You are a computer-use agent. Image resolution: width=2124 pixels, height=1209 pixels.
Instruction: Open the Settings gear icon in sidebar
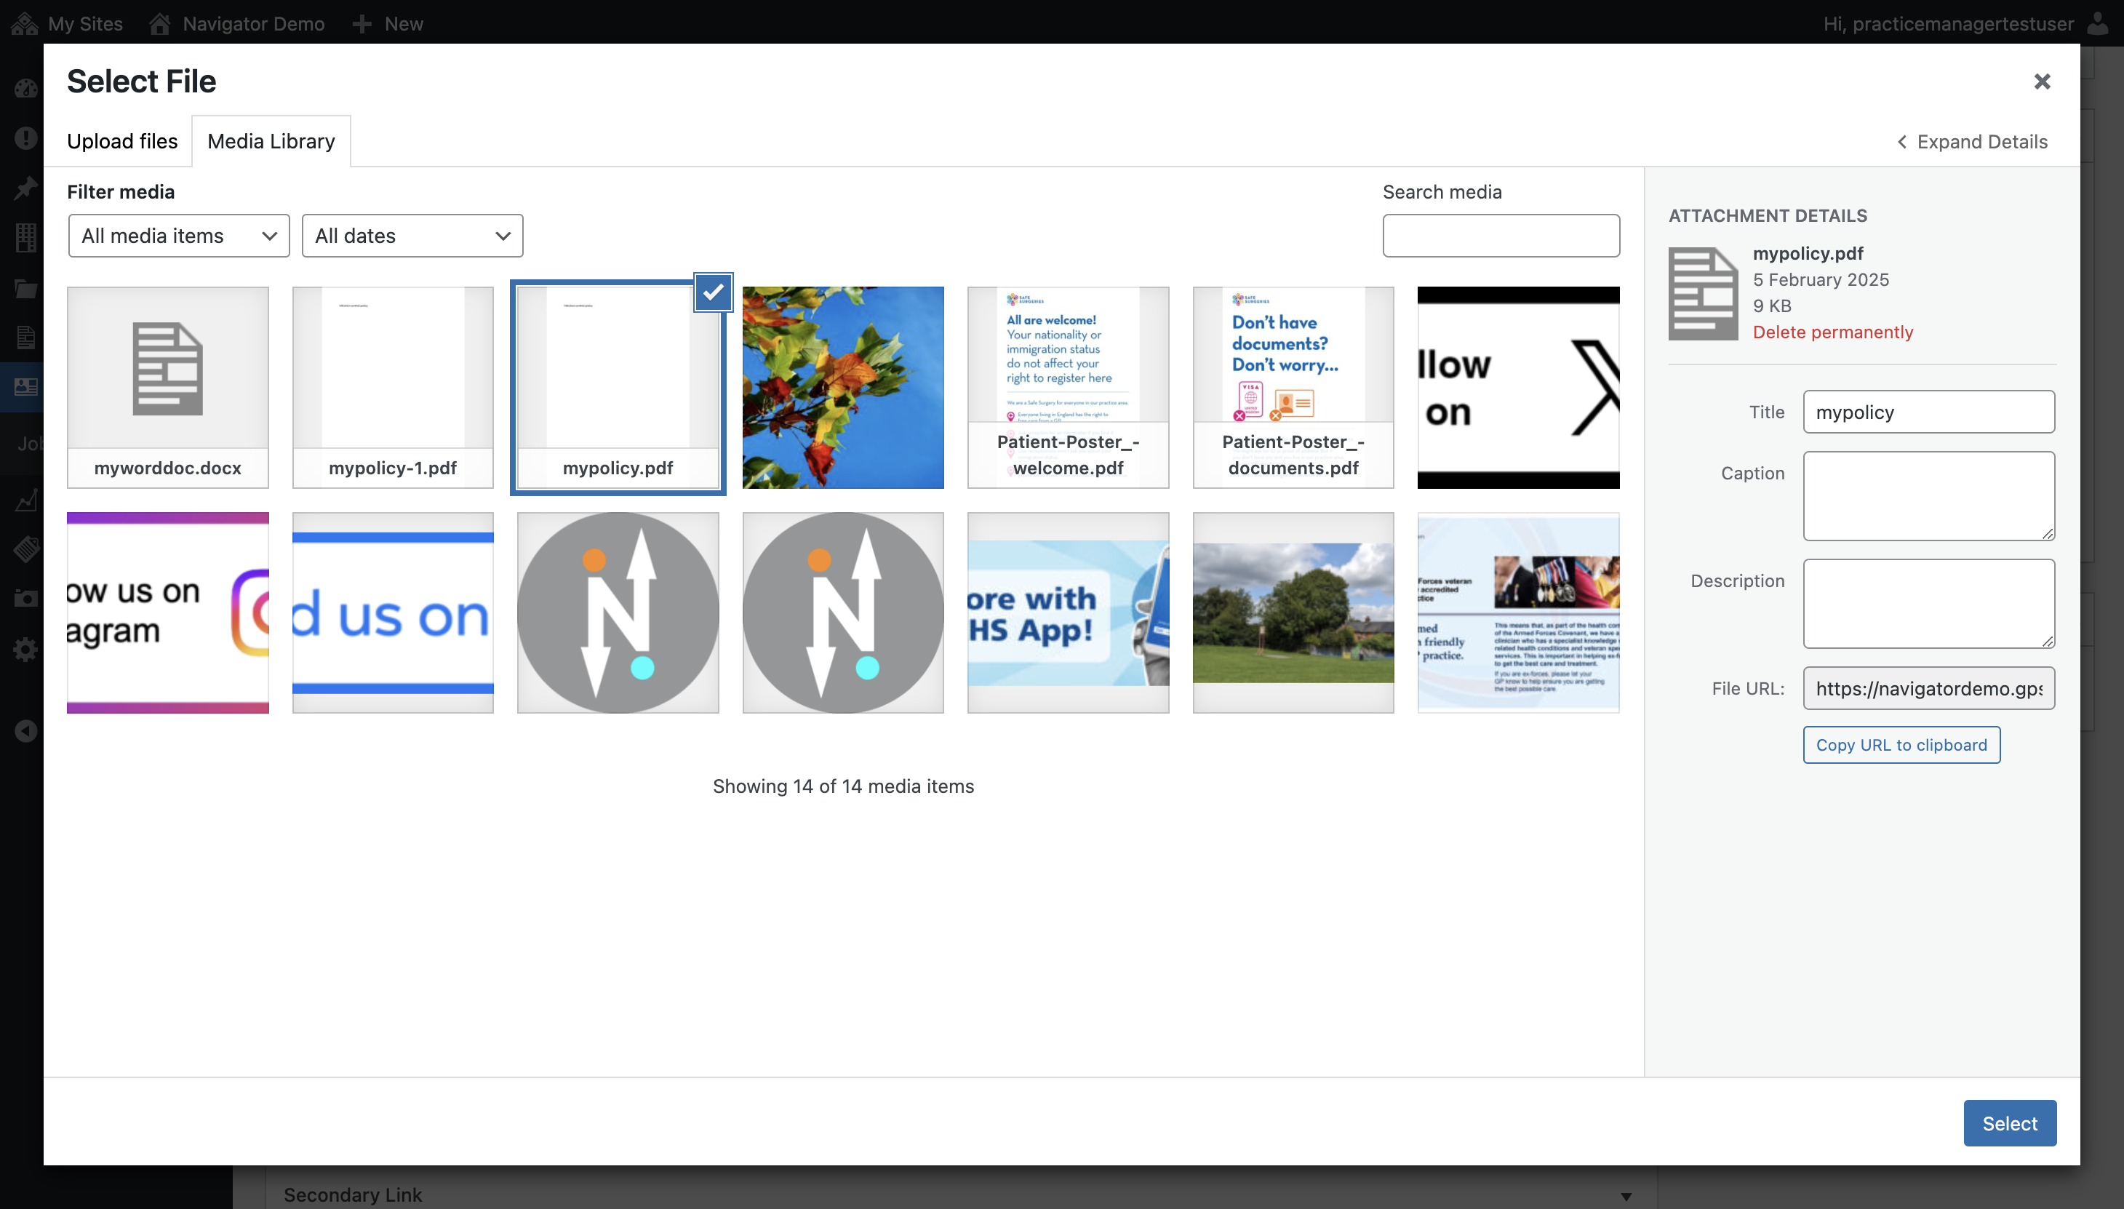click(x=25, y=650)
